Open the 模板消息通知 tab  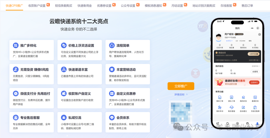153,6
